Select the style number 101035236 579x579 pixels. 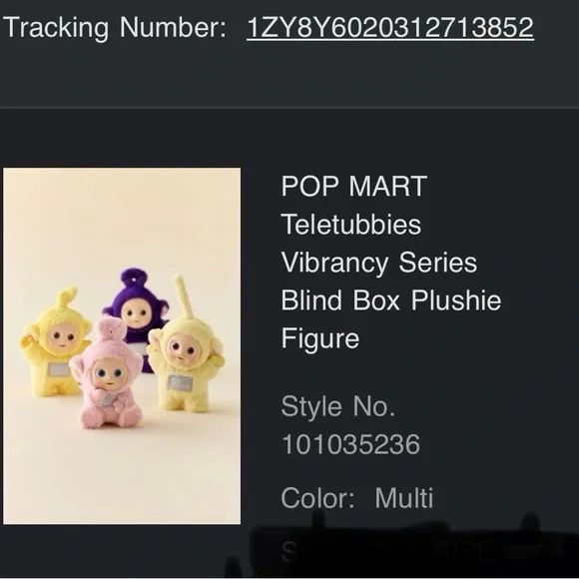(350, 444)
